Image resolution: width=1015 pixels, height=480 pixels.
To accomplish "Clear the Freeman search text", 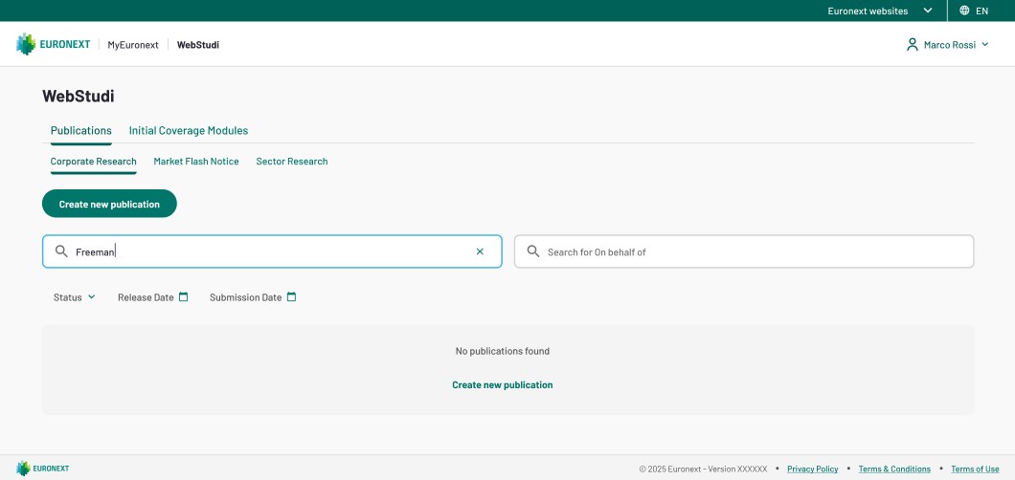I will 480,251.
